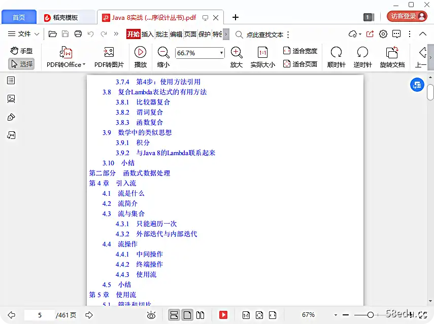
Task: Open link 第 4 章 引入流
Action: point(112,183)
